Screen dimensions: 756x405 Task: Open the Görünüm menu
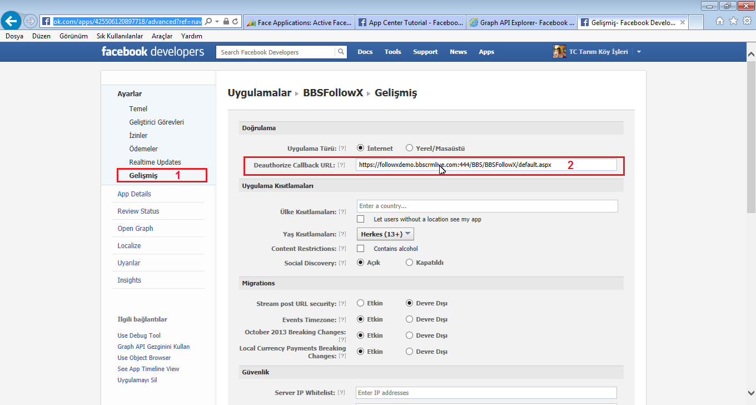[x=73, y=36]
